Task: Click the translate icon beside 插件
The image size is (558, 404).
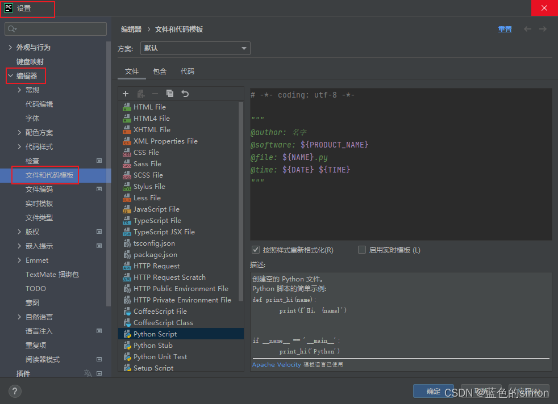Action: point(88,373)
